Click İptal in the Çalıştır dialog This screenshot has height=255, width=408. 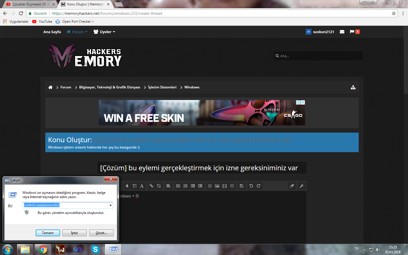click(x=74, y=233)
